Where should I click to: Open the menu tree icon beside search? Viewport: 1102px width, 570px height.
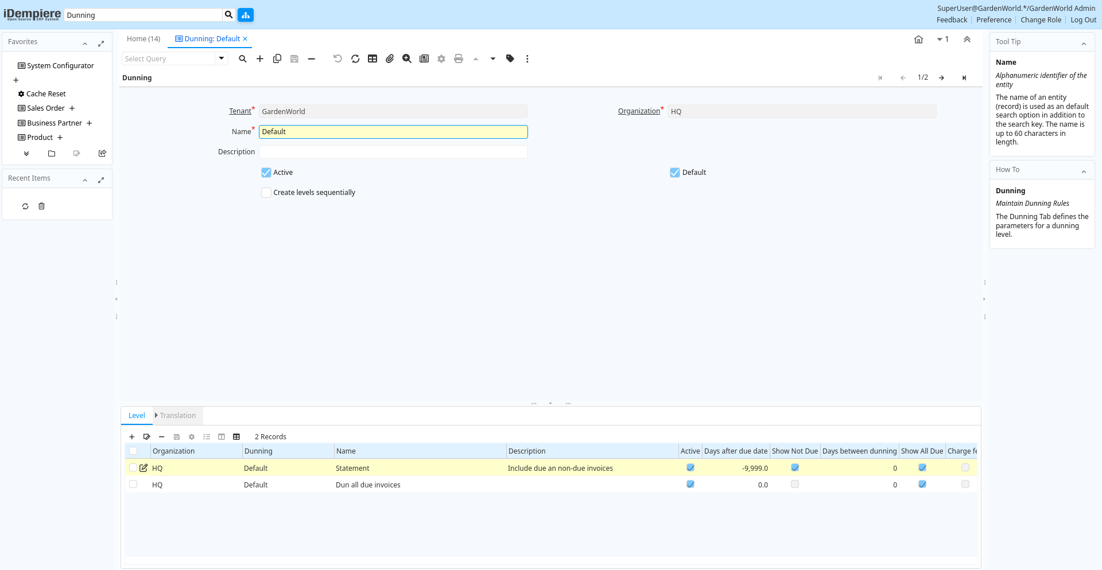246,15
